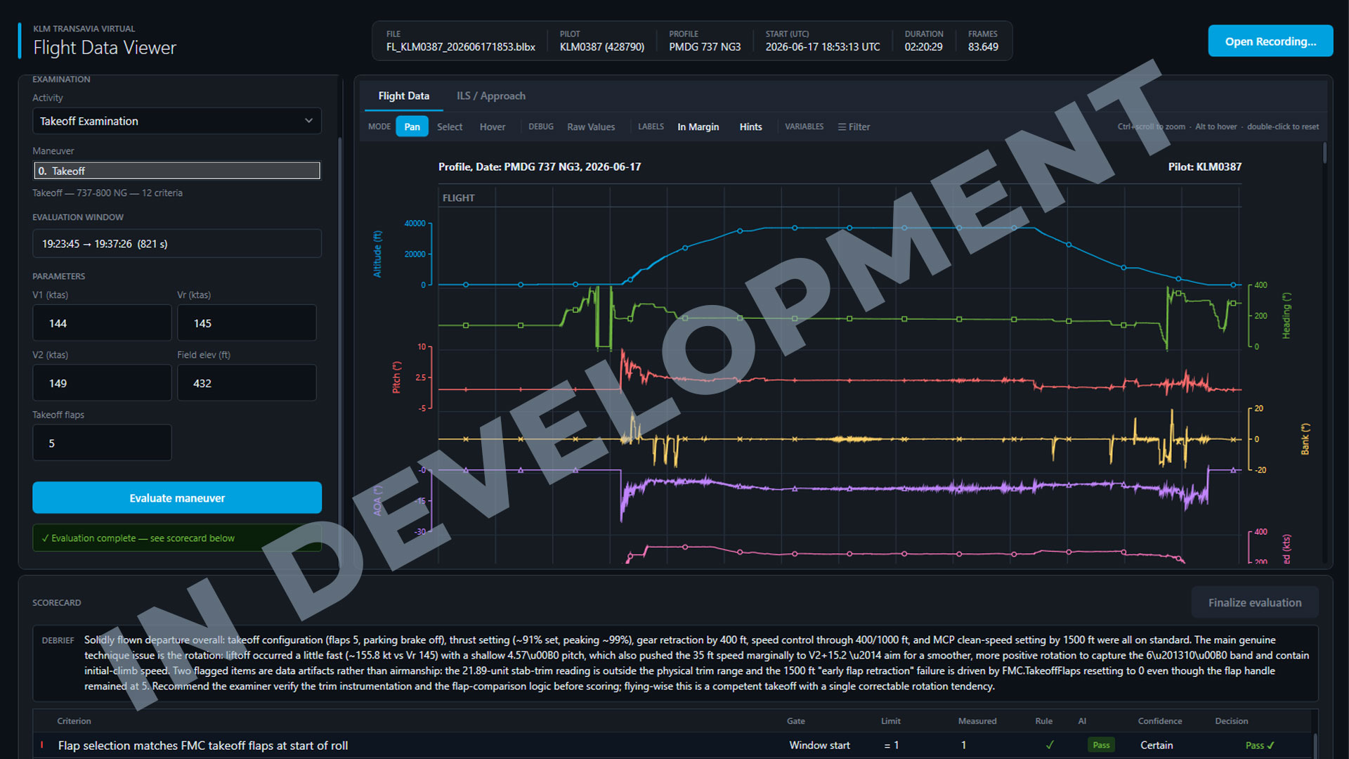Image resolution: width=1349 pixels, height=759 pixels.
Task: Toggle Hints labels
Action: [750, 126]
